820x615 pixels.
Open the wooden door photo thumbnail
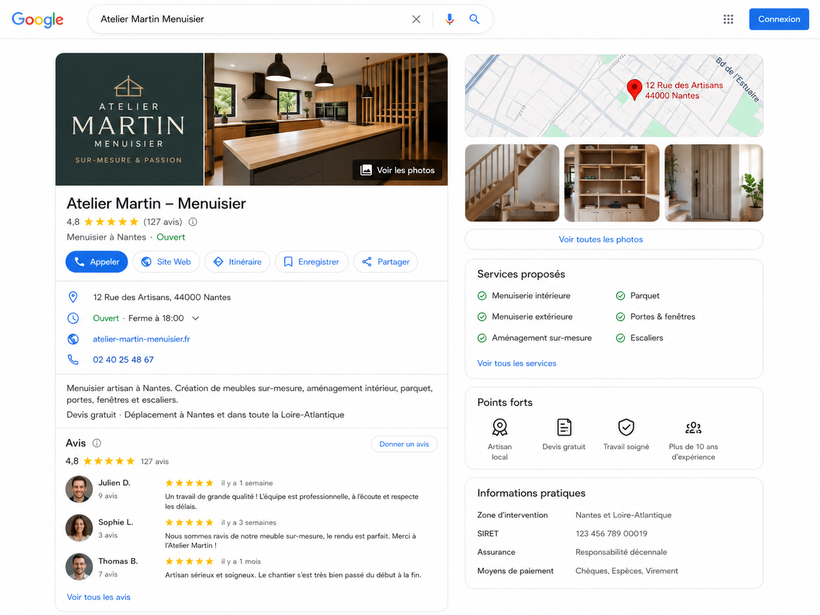coord(714,183)
